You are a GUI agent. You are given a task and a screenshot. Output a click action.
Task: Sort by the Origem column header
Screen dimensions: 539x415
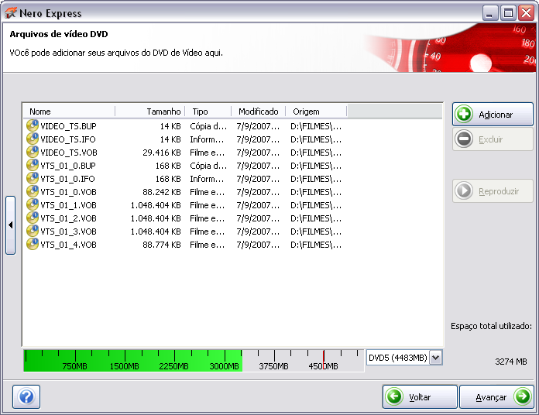tap(316, 111)
